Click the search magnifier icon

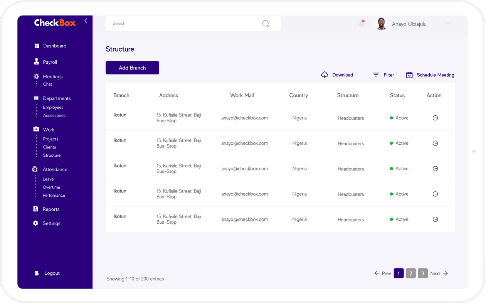tap(266, 24)
